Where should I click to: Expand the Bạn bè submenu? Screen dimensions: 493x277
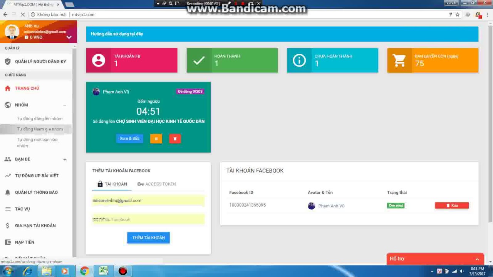pos(65,159)
